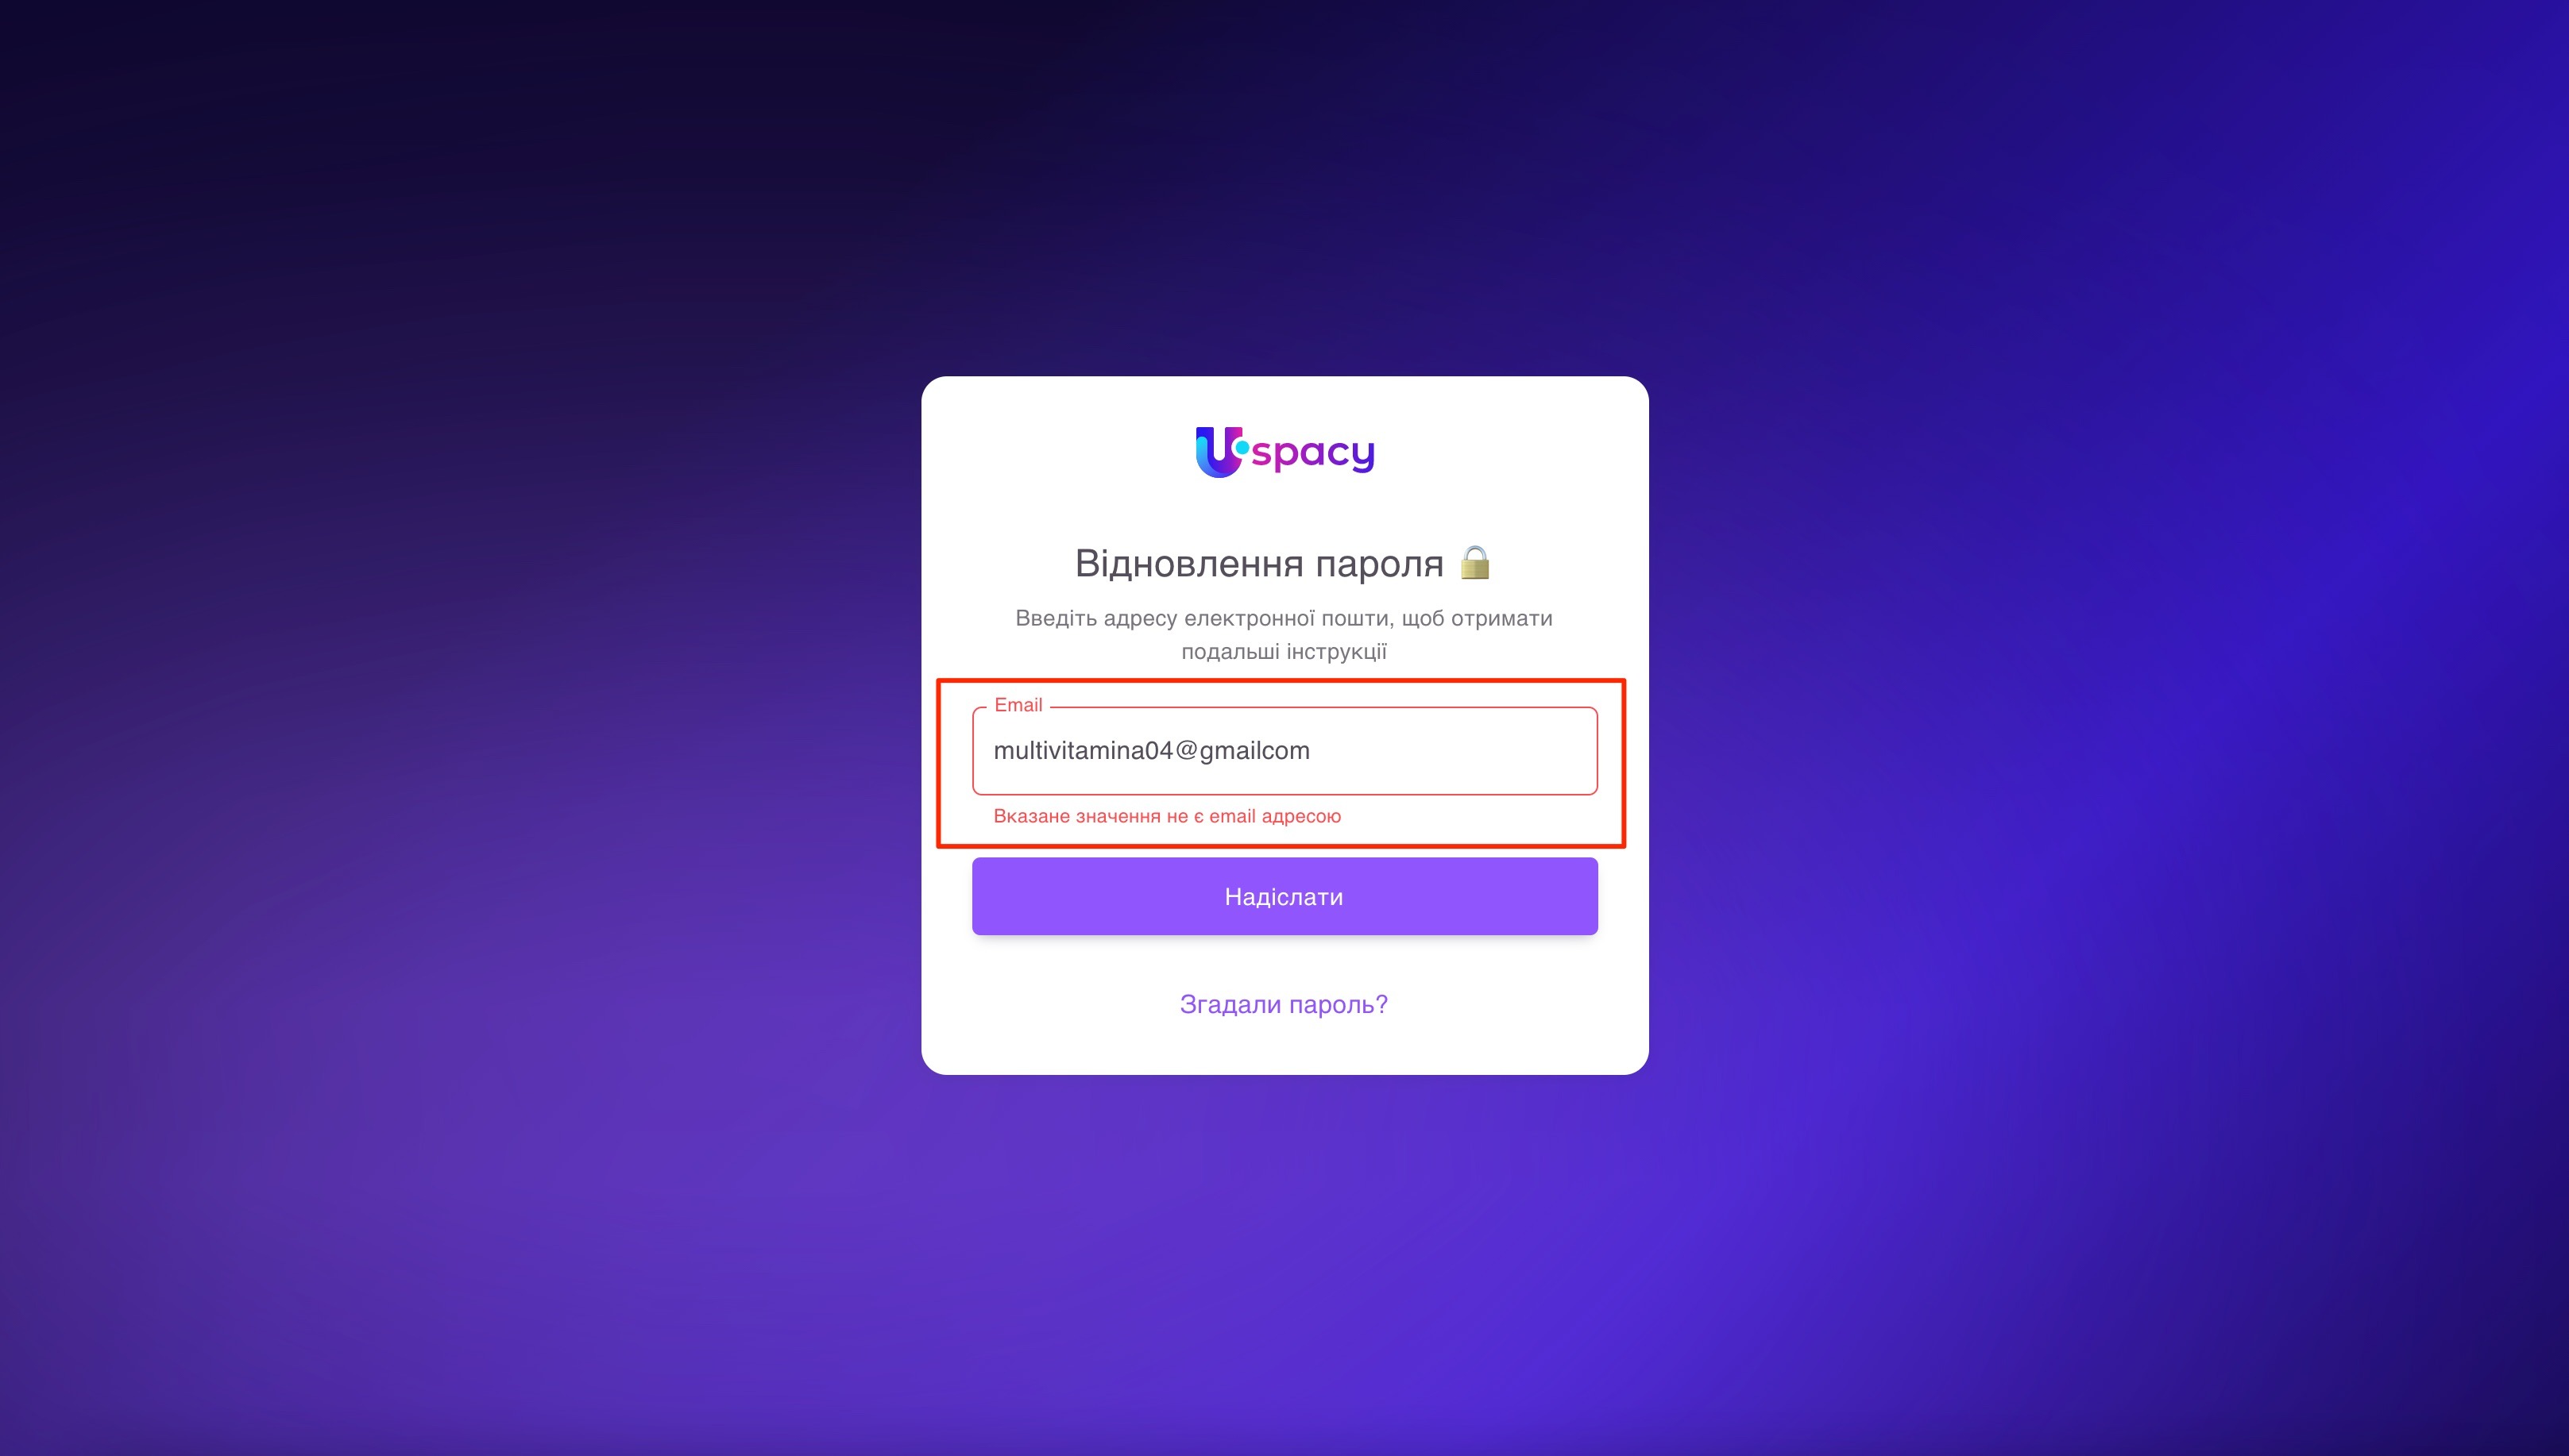Image resolution: width=2569 pixels, height=1456 pixels.
Task: Click the padlock emoji beside the heading
Action: [x=1474, y=562]
